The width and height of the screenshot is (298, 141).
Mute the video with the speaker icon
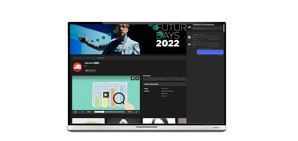tap(82, 112)
